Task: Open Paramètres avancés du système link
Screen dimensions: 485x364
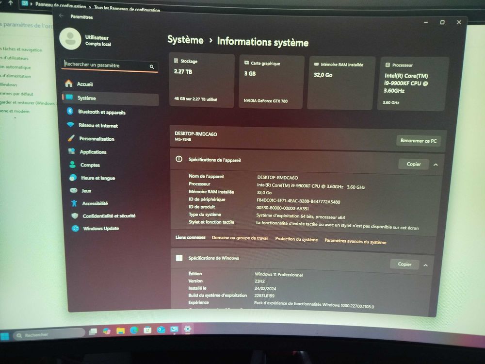Action: pyautogui.click(x=355, y=242)
